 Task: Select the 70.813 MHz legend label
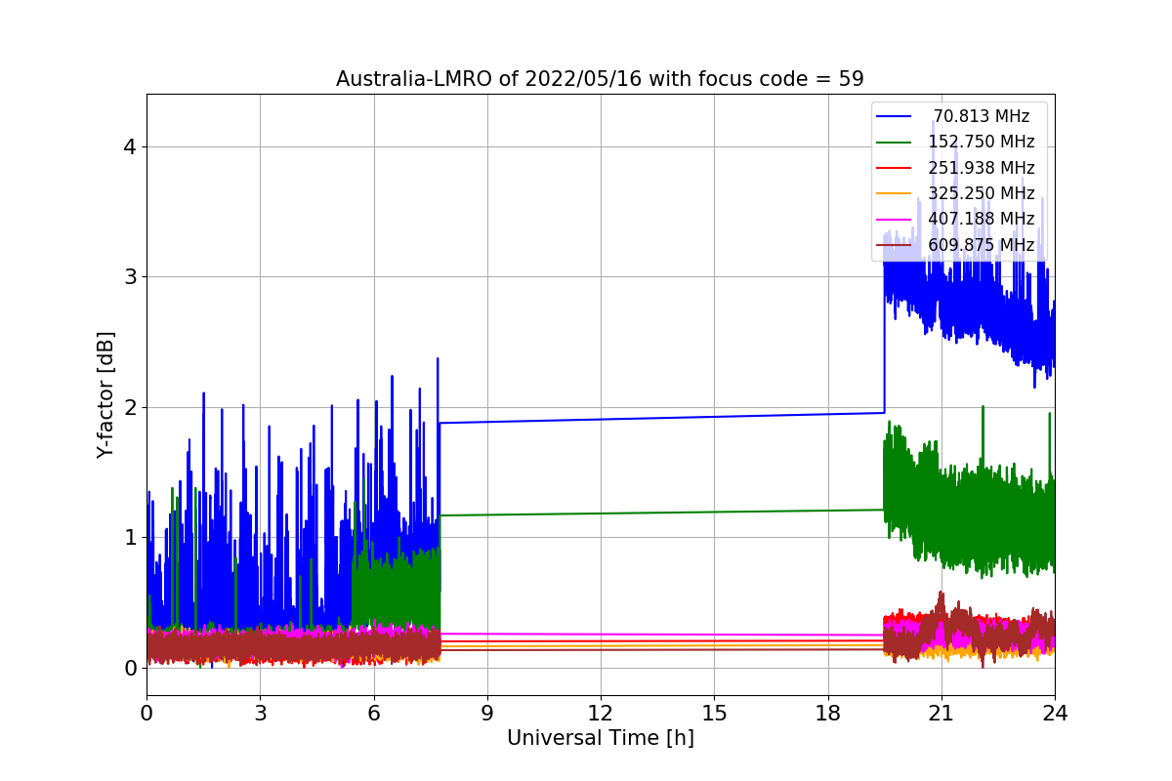(x=982, y=116)
